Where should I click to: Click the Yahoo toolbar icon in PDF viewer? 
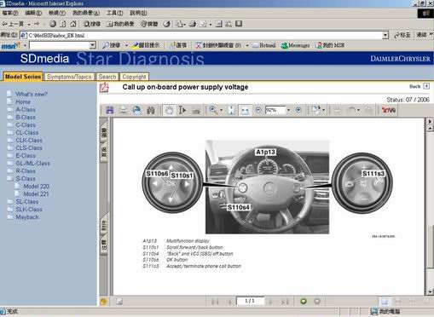click(x=389, y=110)
